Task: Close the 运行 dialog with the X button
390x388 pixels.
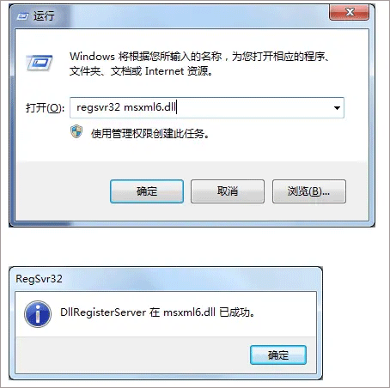Action: pos(349,12)
